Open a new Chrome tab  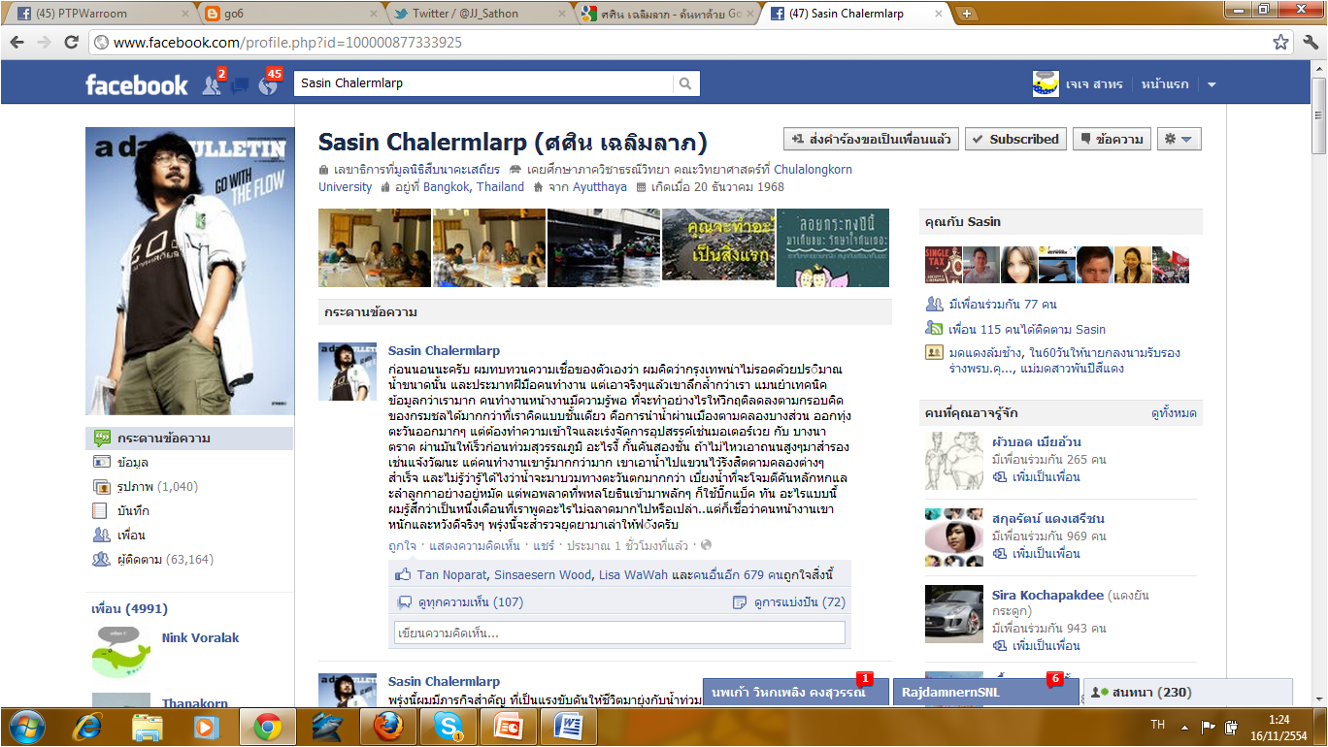click(966, 14)
